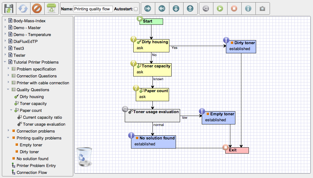Click the red stop exit-node toolbar icon
This screenshot has width=313, height=178.
[x=234, y=8]
